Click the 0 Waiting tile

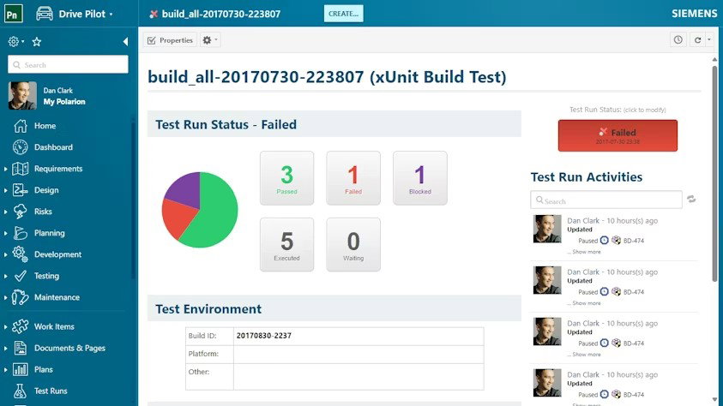[x=353, y=244]
